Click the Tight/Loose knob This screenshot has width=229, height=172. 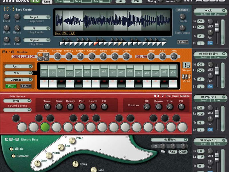pos(182,28)
